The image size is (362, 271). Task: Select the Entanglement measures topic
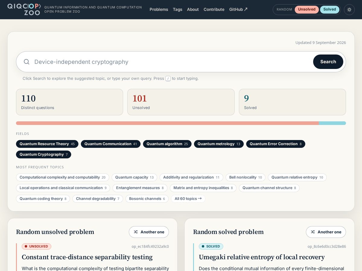tap(140, 188)
